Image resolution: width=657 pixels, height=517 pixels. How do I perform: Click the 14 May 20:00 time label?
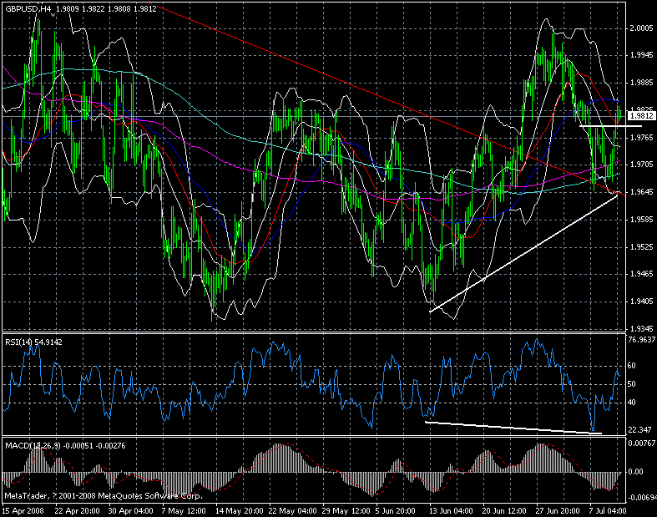tap(240, 510)
